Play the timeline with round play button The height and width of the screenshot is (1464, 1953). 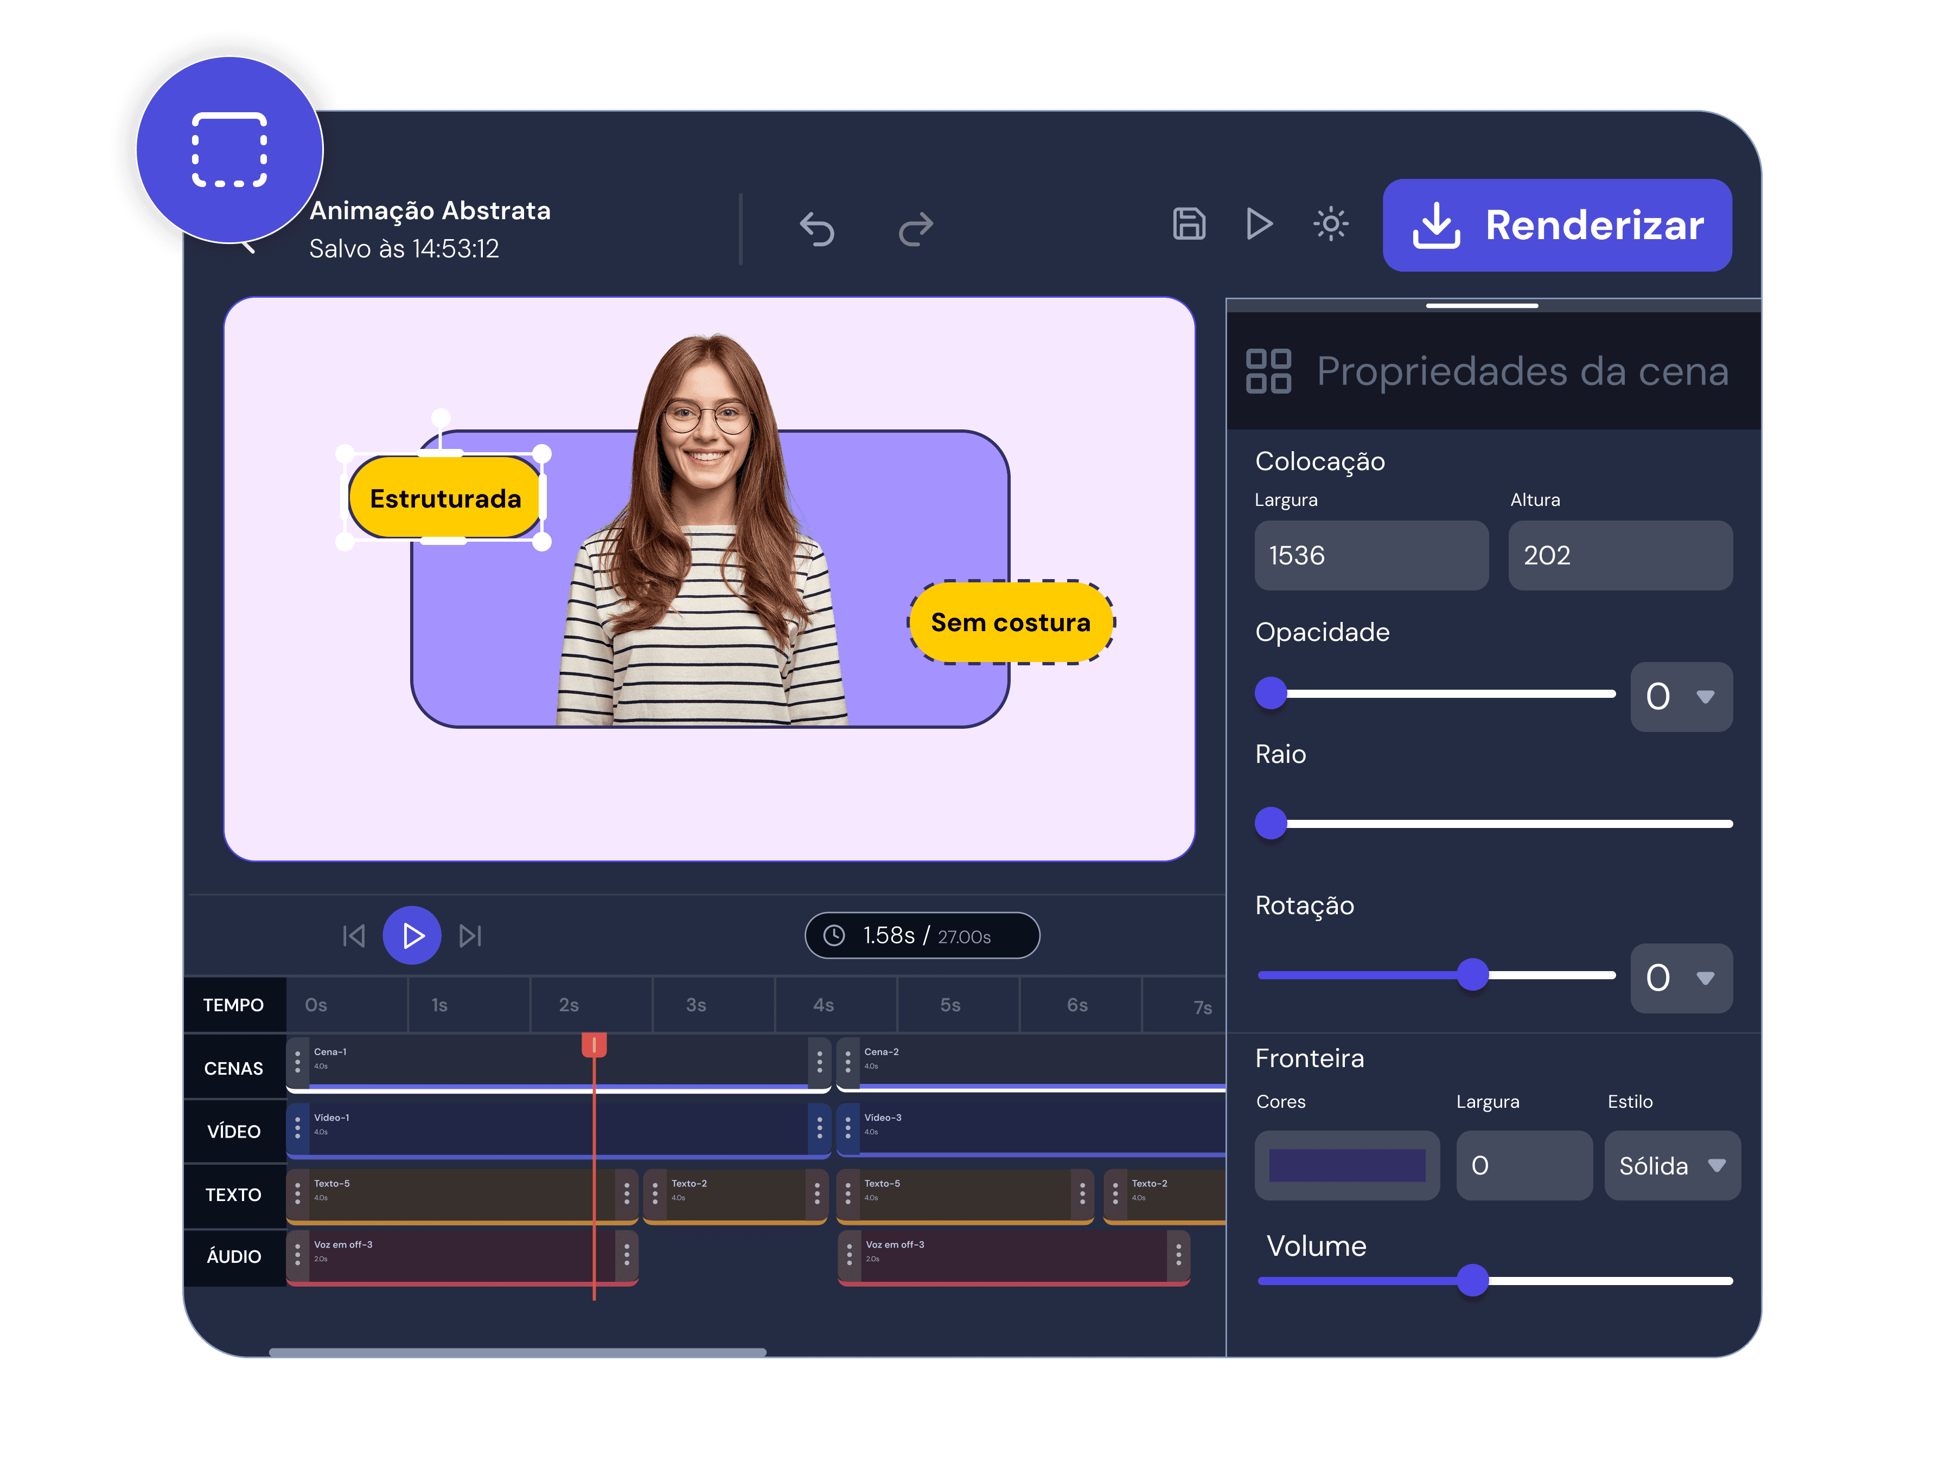point(411,935)
